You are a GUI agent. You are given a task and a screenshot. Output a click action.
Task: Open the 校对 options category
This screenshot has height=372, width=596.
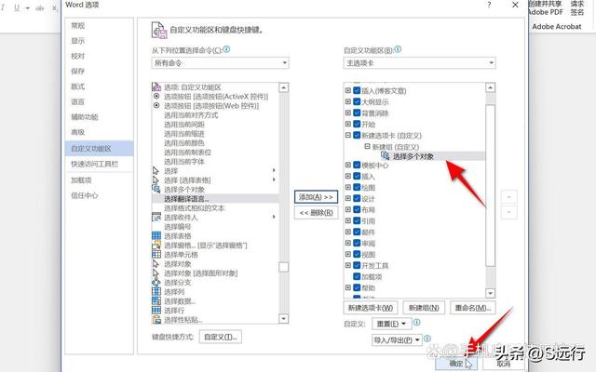click(x=99, y=56)
